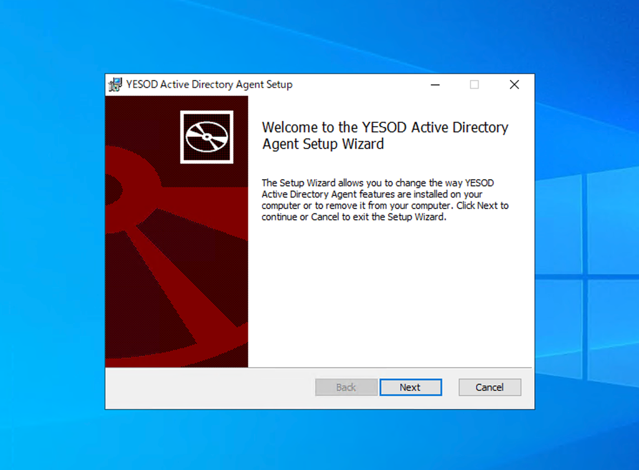Click the Next button
Viewport: 639px width, 470px height.
tap(411, 387)
